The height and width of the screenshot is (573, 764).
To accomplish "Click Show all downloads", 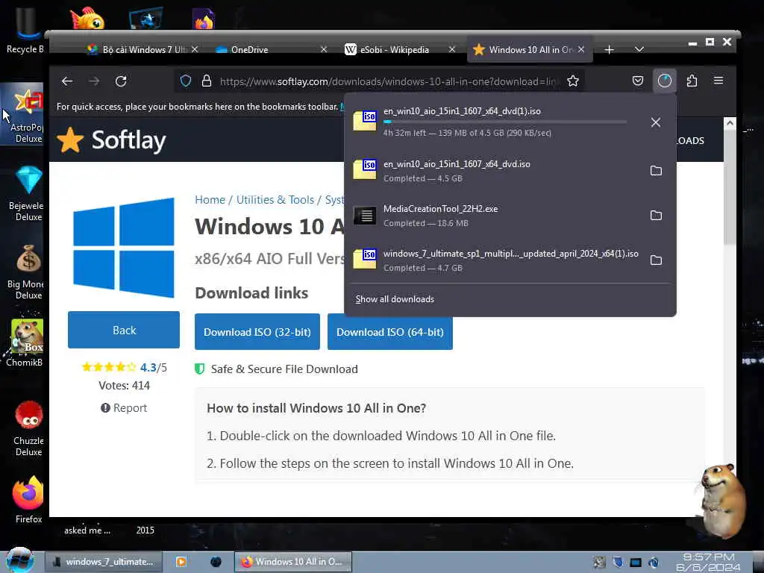I will [395, 299].
